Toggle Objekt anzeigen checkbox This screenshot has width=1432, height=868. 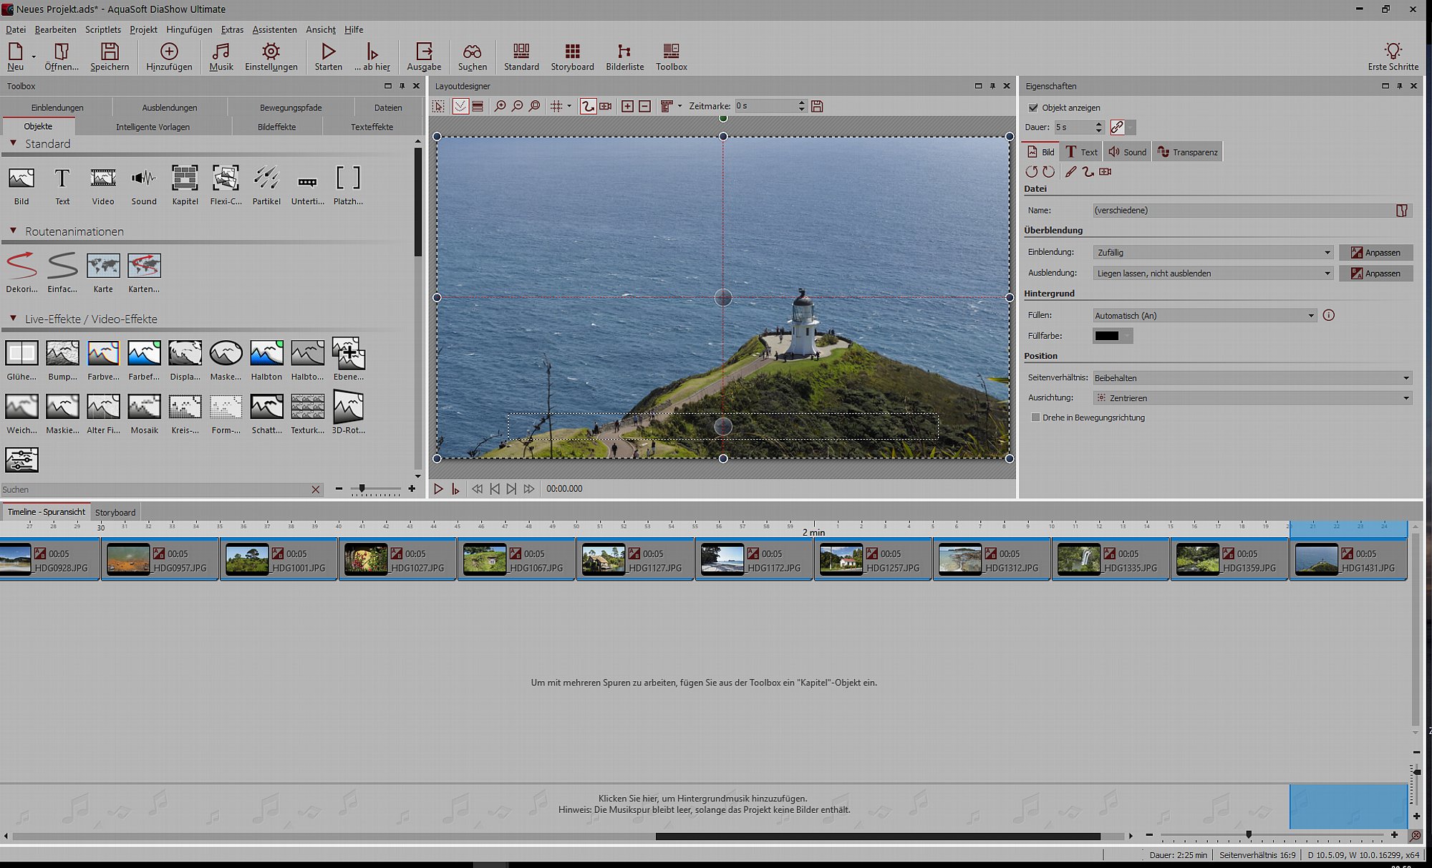(1033, 107)
